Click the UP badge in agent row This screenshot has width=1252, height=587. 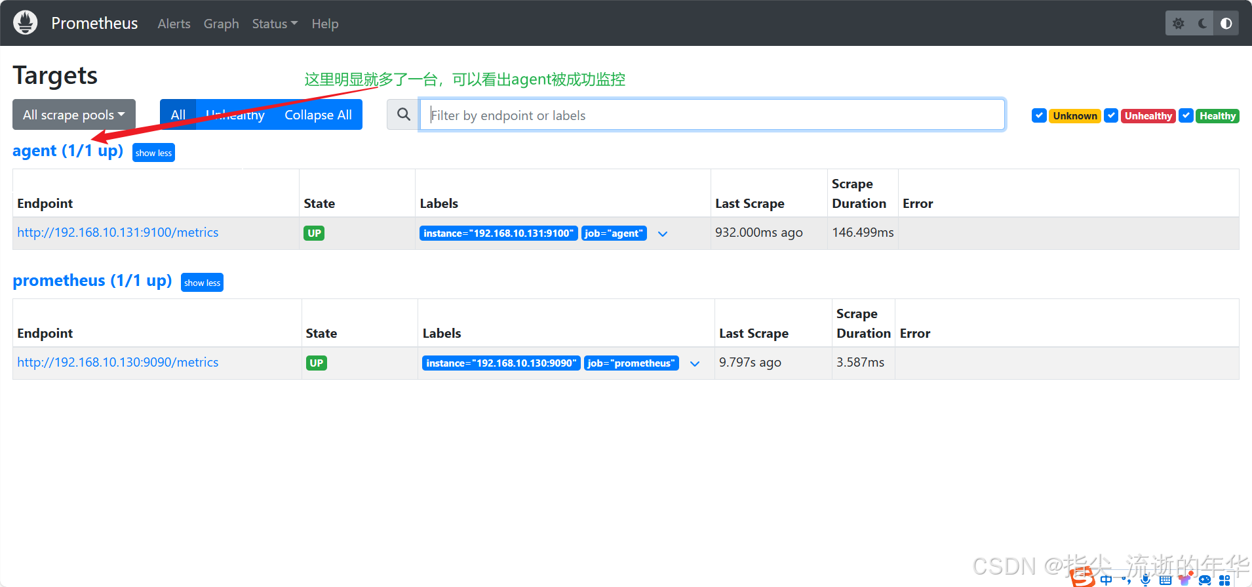(315, 233)
